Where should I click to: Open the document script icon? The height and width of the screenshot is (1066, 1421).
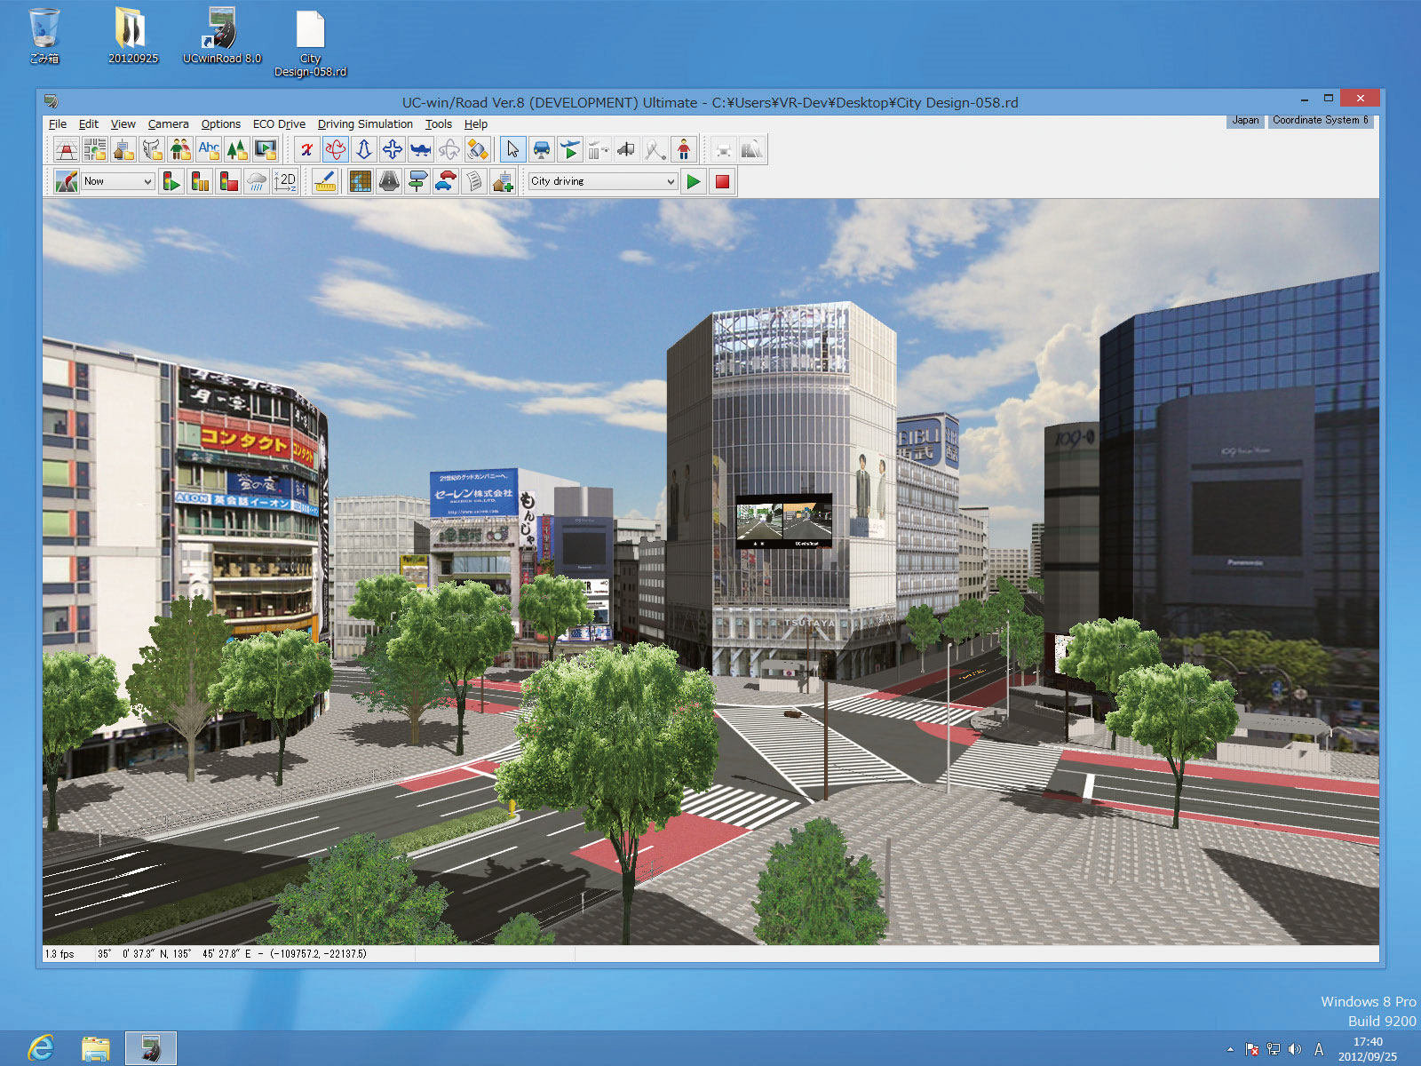click(473, 181)
